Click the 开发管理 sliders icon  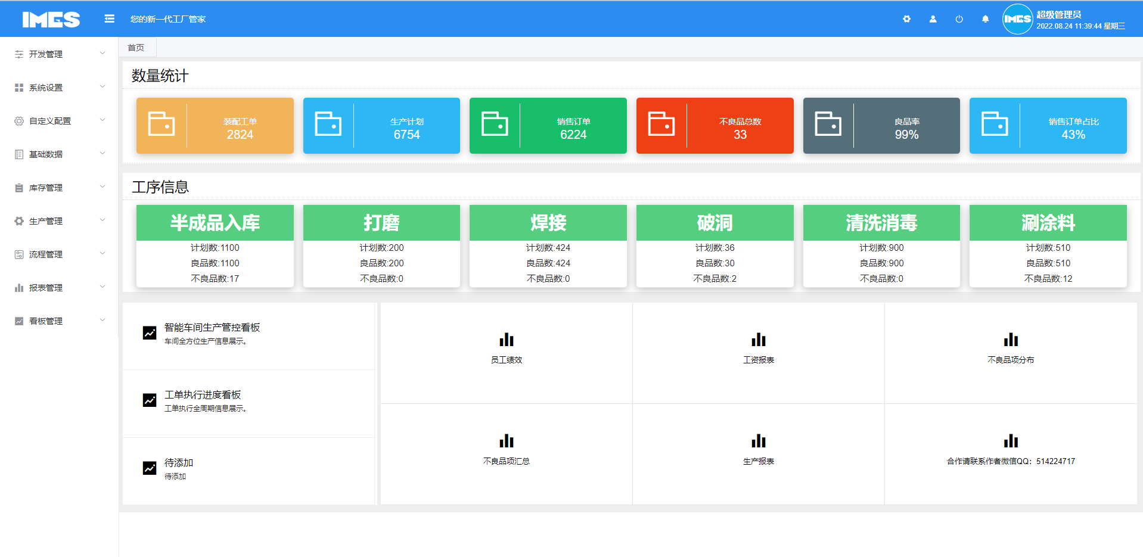tap(19, 54)
